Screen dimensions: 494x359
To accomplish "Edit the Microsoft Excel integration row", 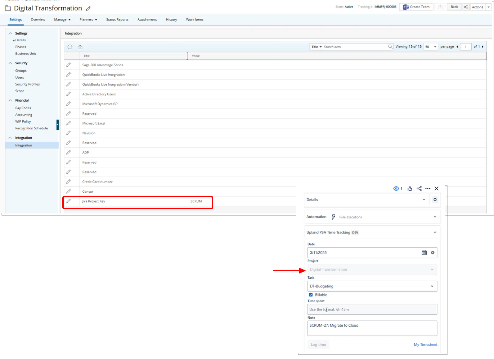I will [x=68, y=123].
